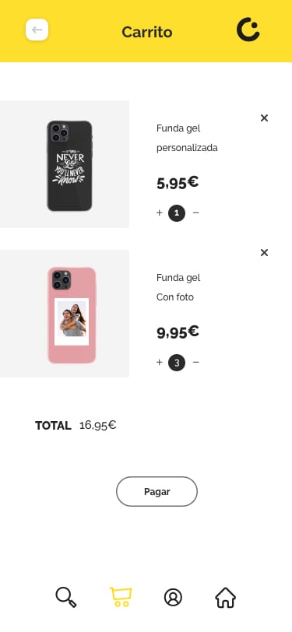The height and width of the screenshot is (632, 292).
Task: Open the pink photo case thumbnail
Action: click(65, 314)
